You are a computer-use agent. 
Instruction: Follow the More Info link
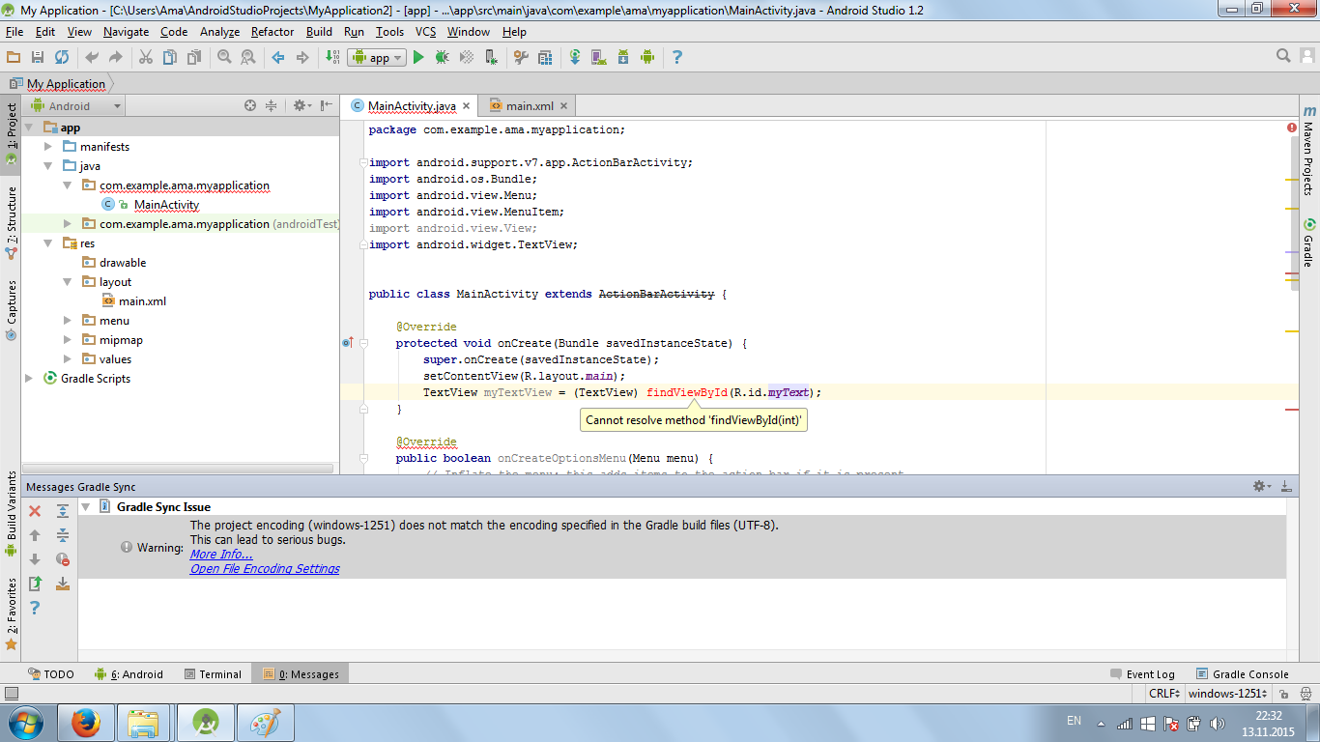(221, 555)
